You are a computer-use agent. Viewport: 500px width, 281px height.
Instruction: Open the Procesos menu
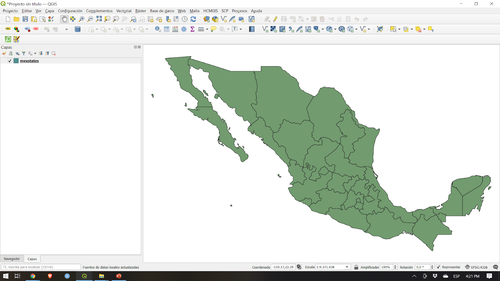click(x=239, y=11)
